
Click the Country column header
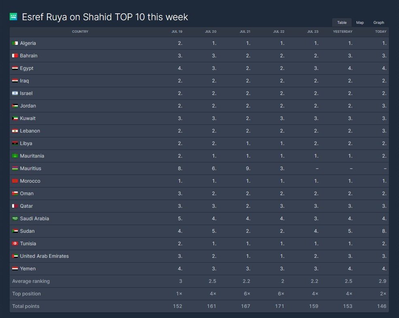point(80,32)
